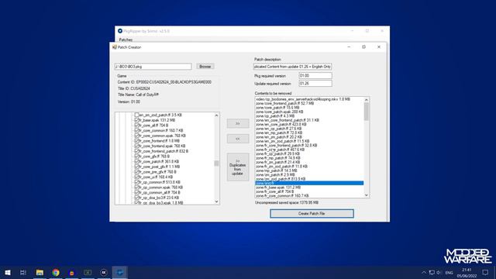This screenshot has height=279, width=496.
Task: Open Google Chrome from taskbar
Action: (56, 272)
